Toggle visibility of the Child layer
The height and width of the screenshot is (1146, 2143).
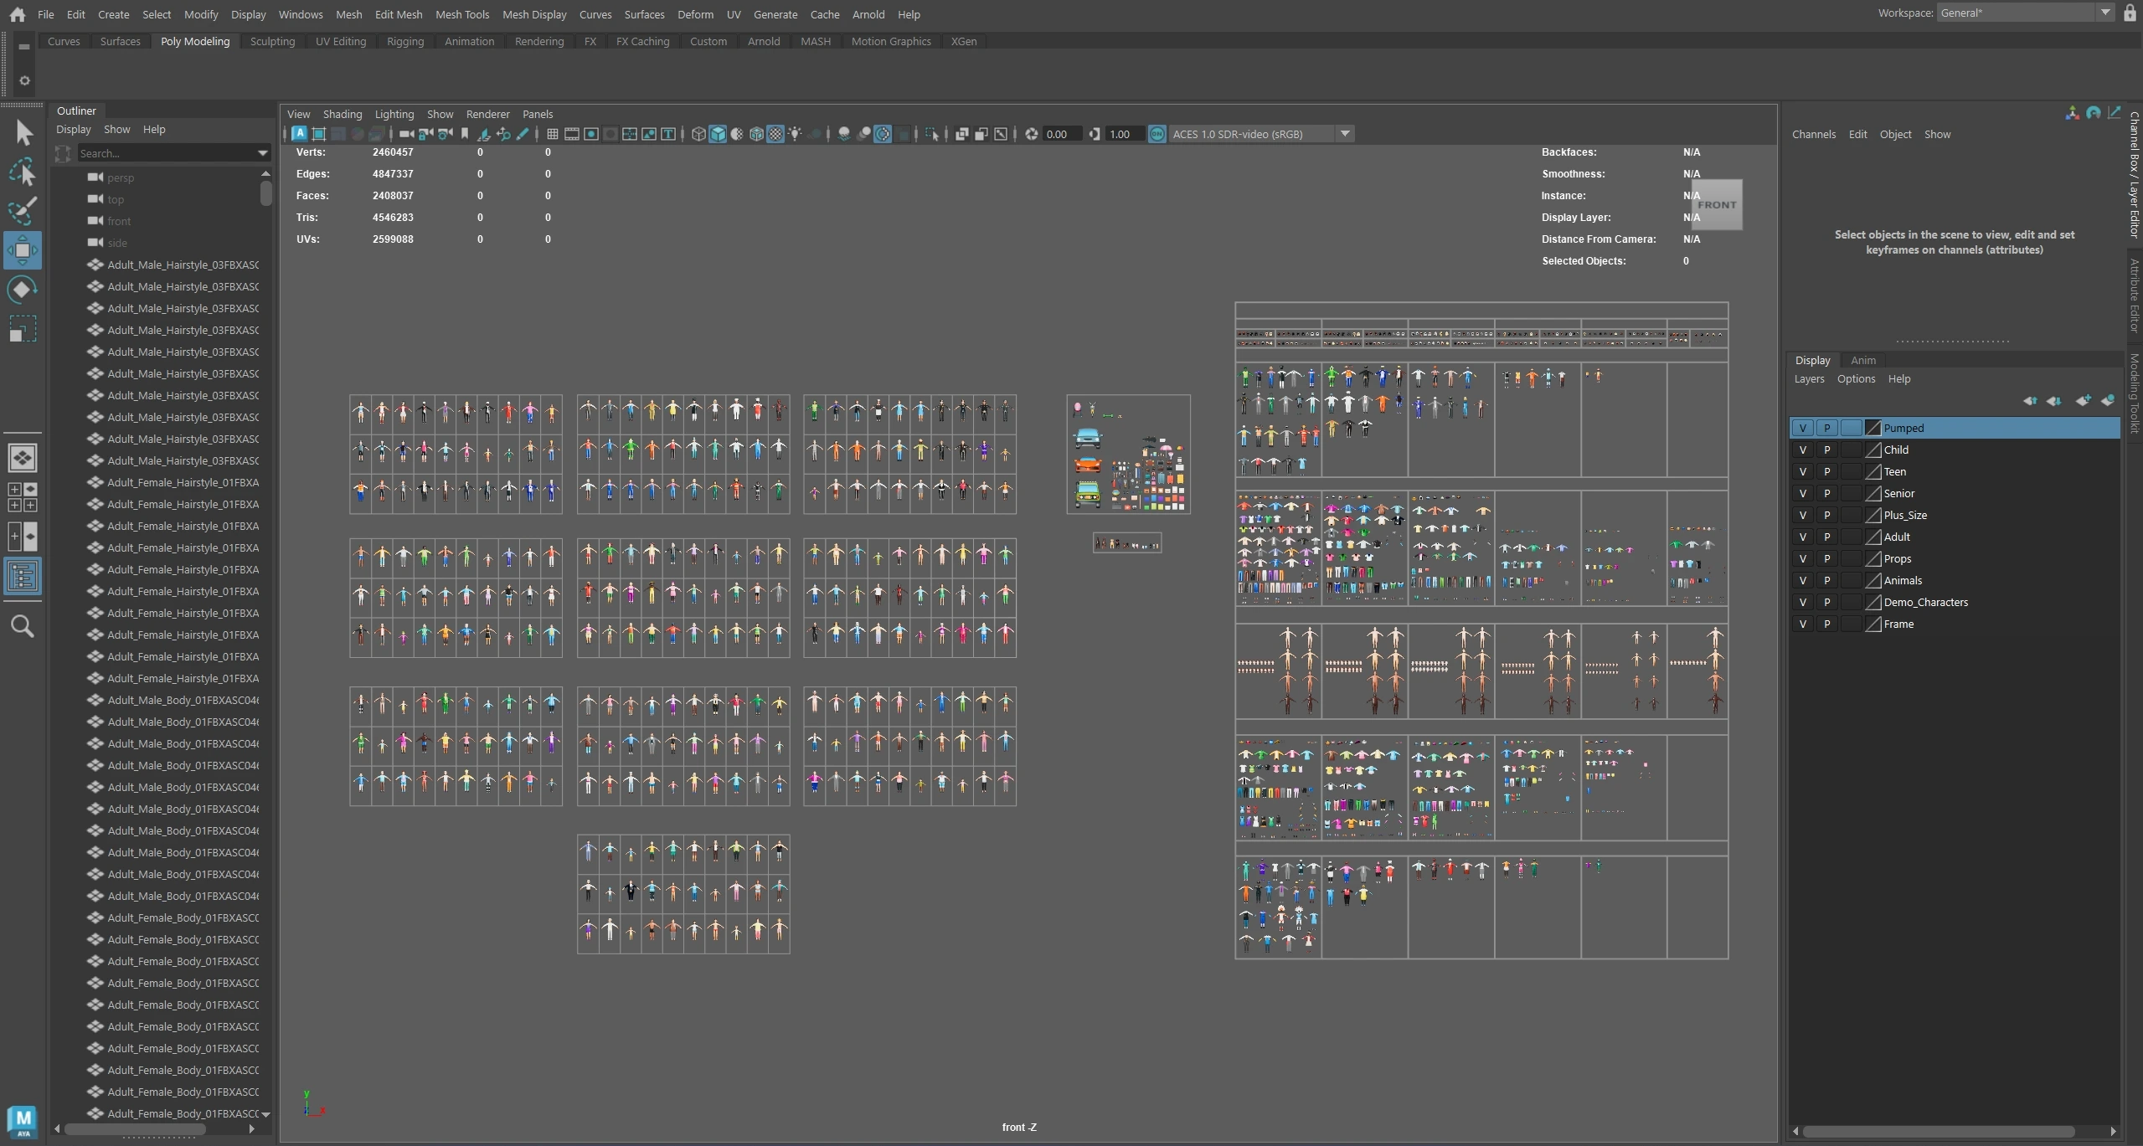pyautogui.click(x=1802, y=450)
